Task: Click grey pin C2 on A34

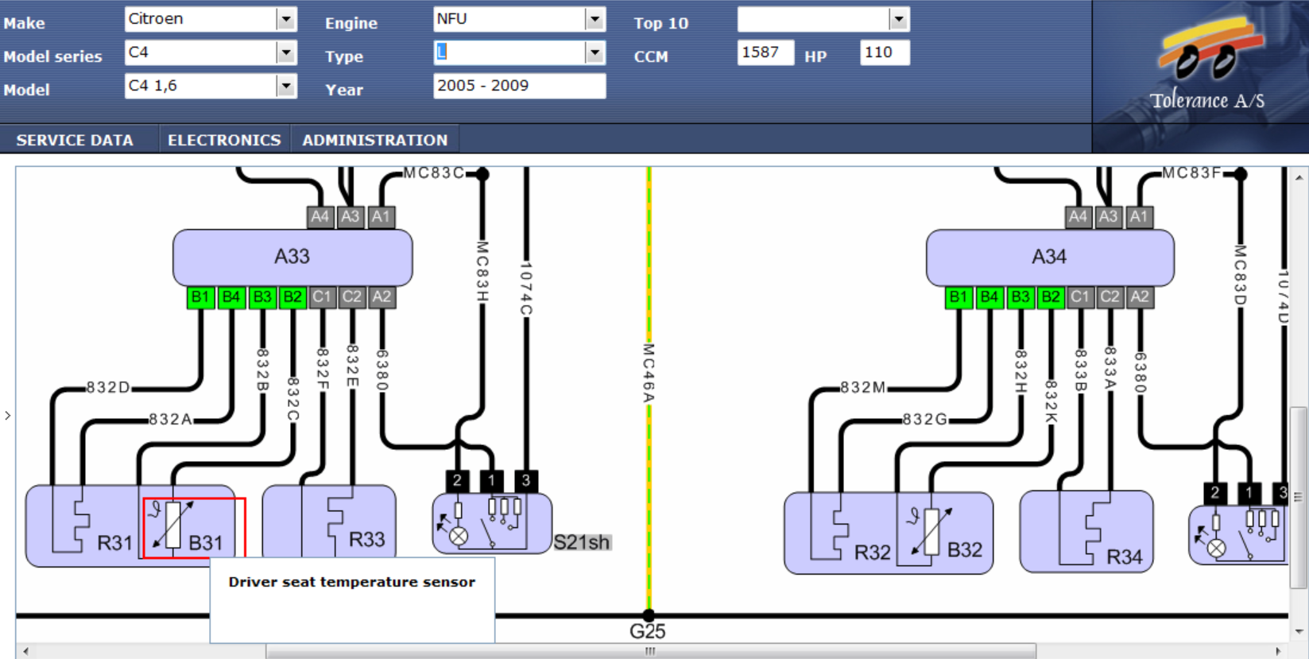Action: [1110, 297]
